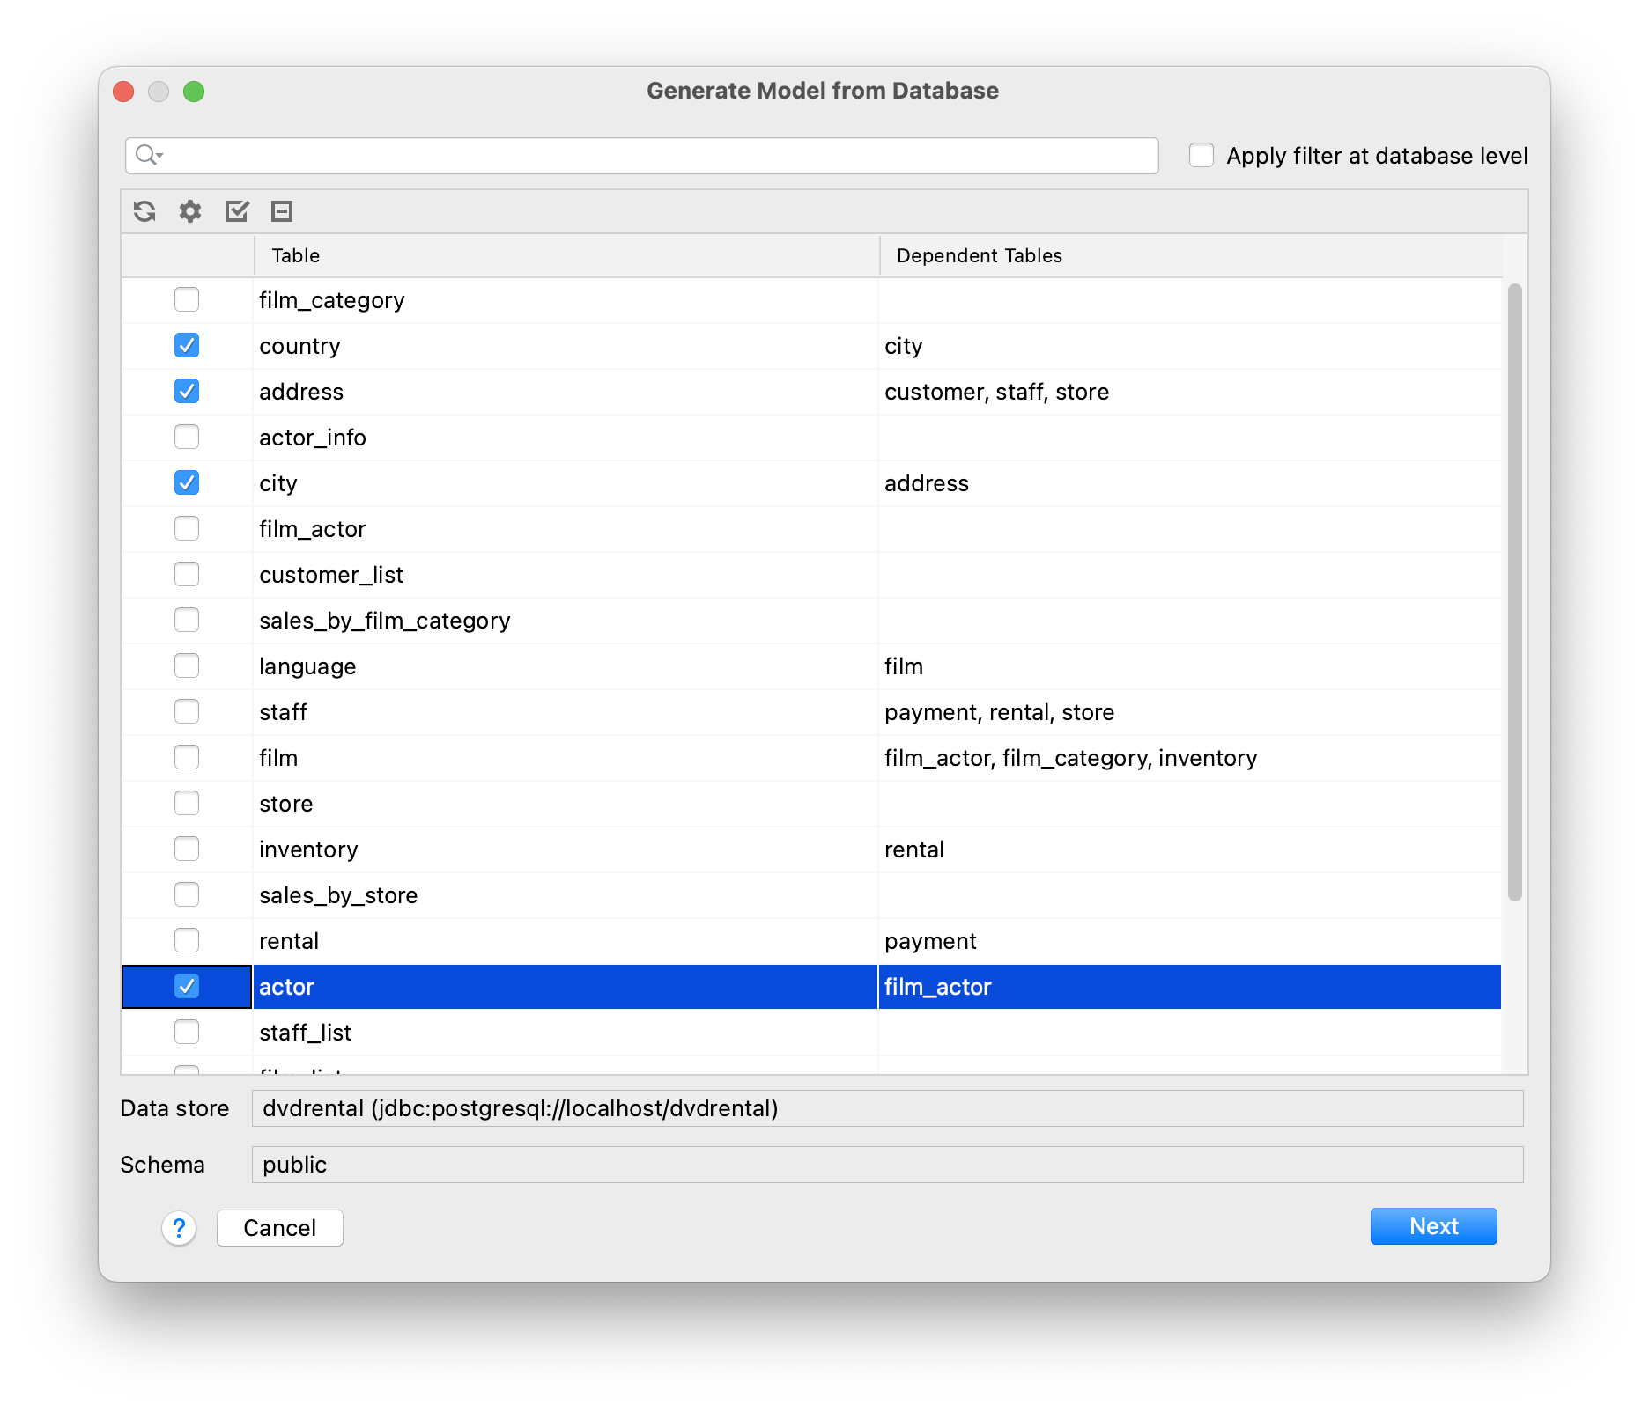The width and height of the screenshot is (1649, 1412).
Task: Uncheck the city table checkbox
Action: tap(187, 483)
